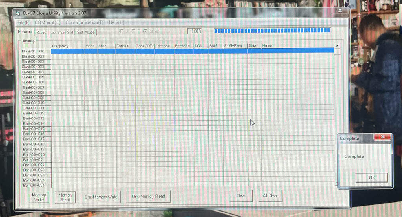Image resolution: width=402 pixels, height=217 pixels.
Task: Select row Bank00-014
Action: point(37,124)
